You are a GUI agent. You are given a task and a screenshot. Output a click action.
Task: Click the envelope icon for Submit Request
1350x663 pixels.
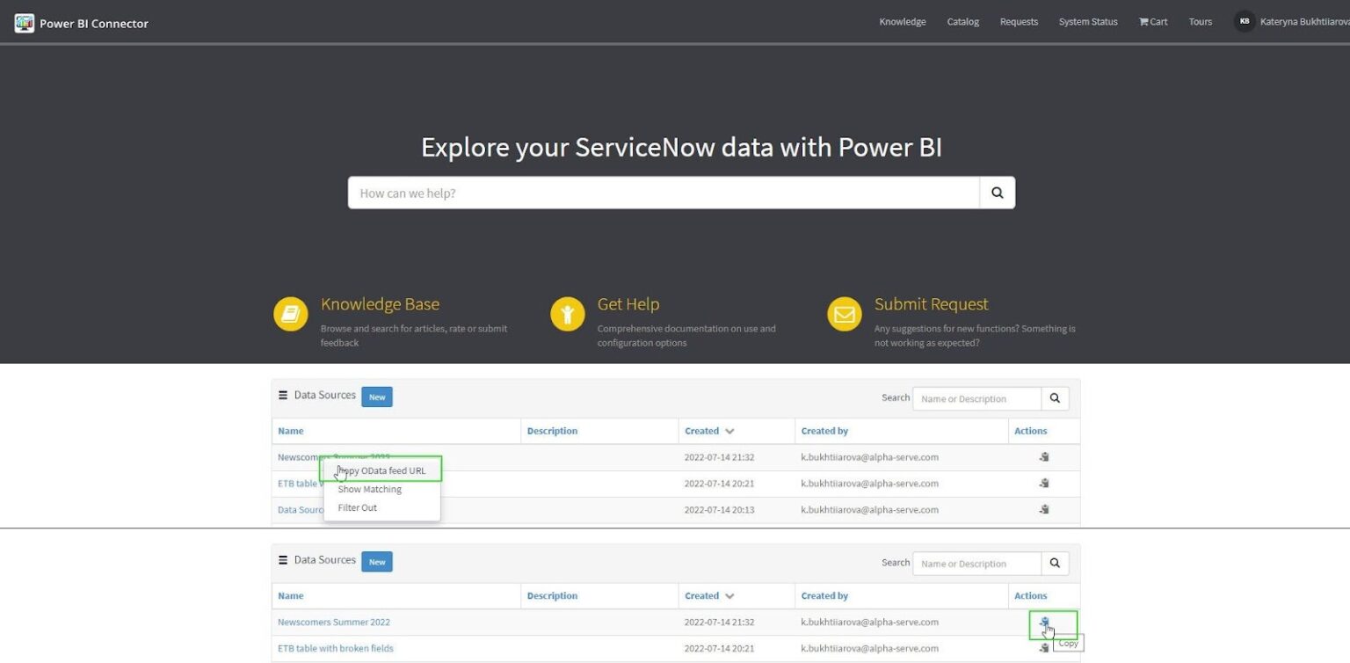(x=844, y=314)
